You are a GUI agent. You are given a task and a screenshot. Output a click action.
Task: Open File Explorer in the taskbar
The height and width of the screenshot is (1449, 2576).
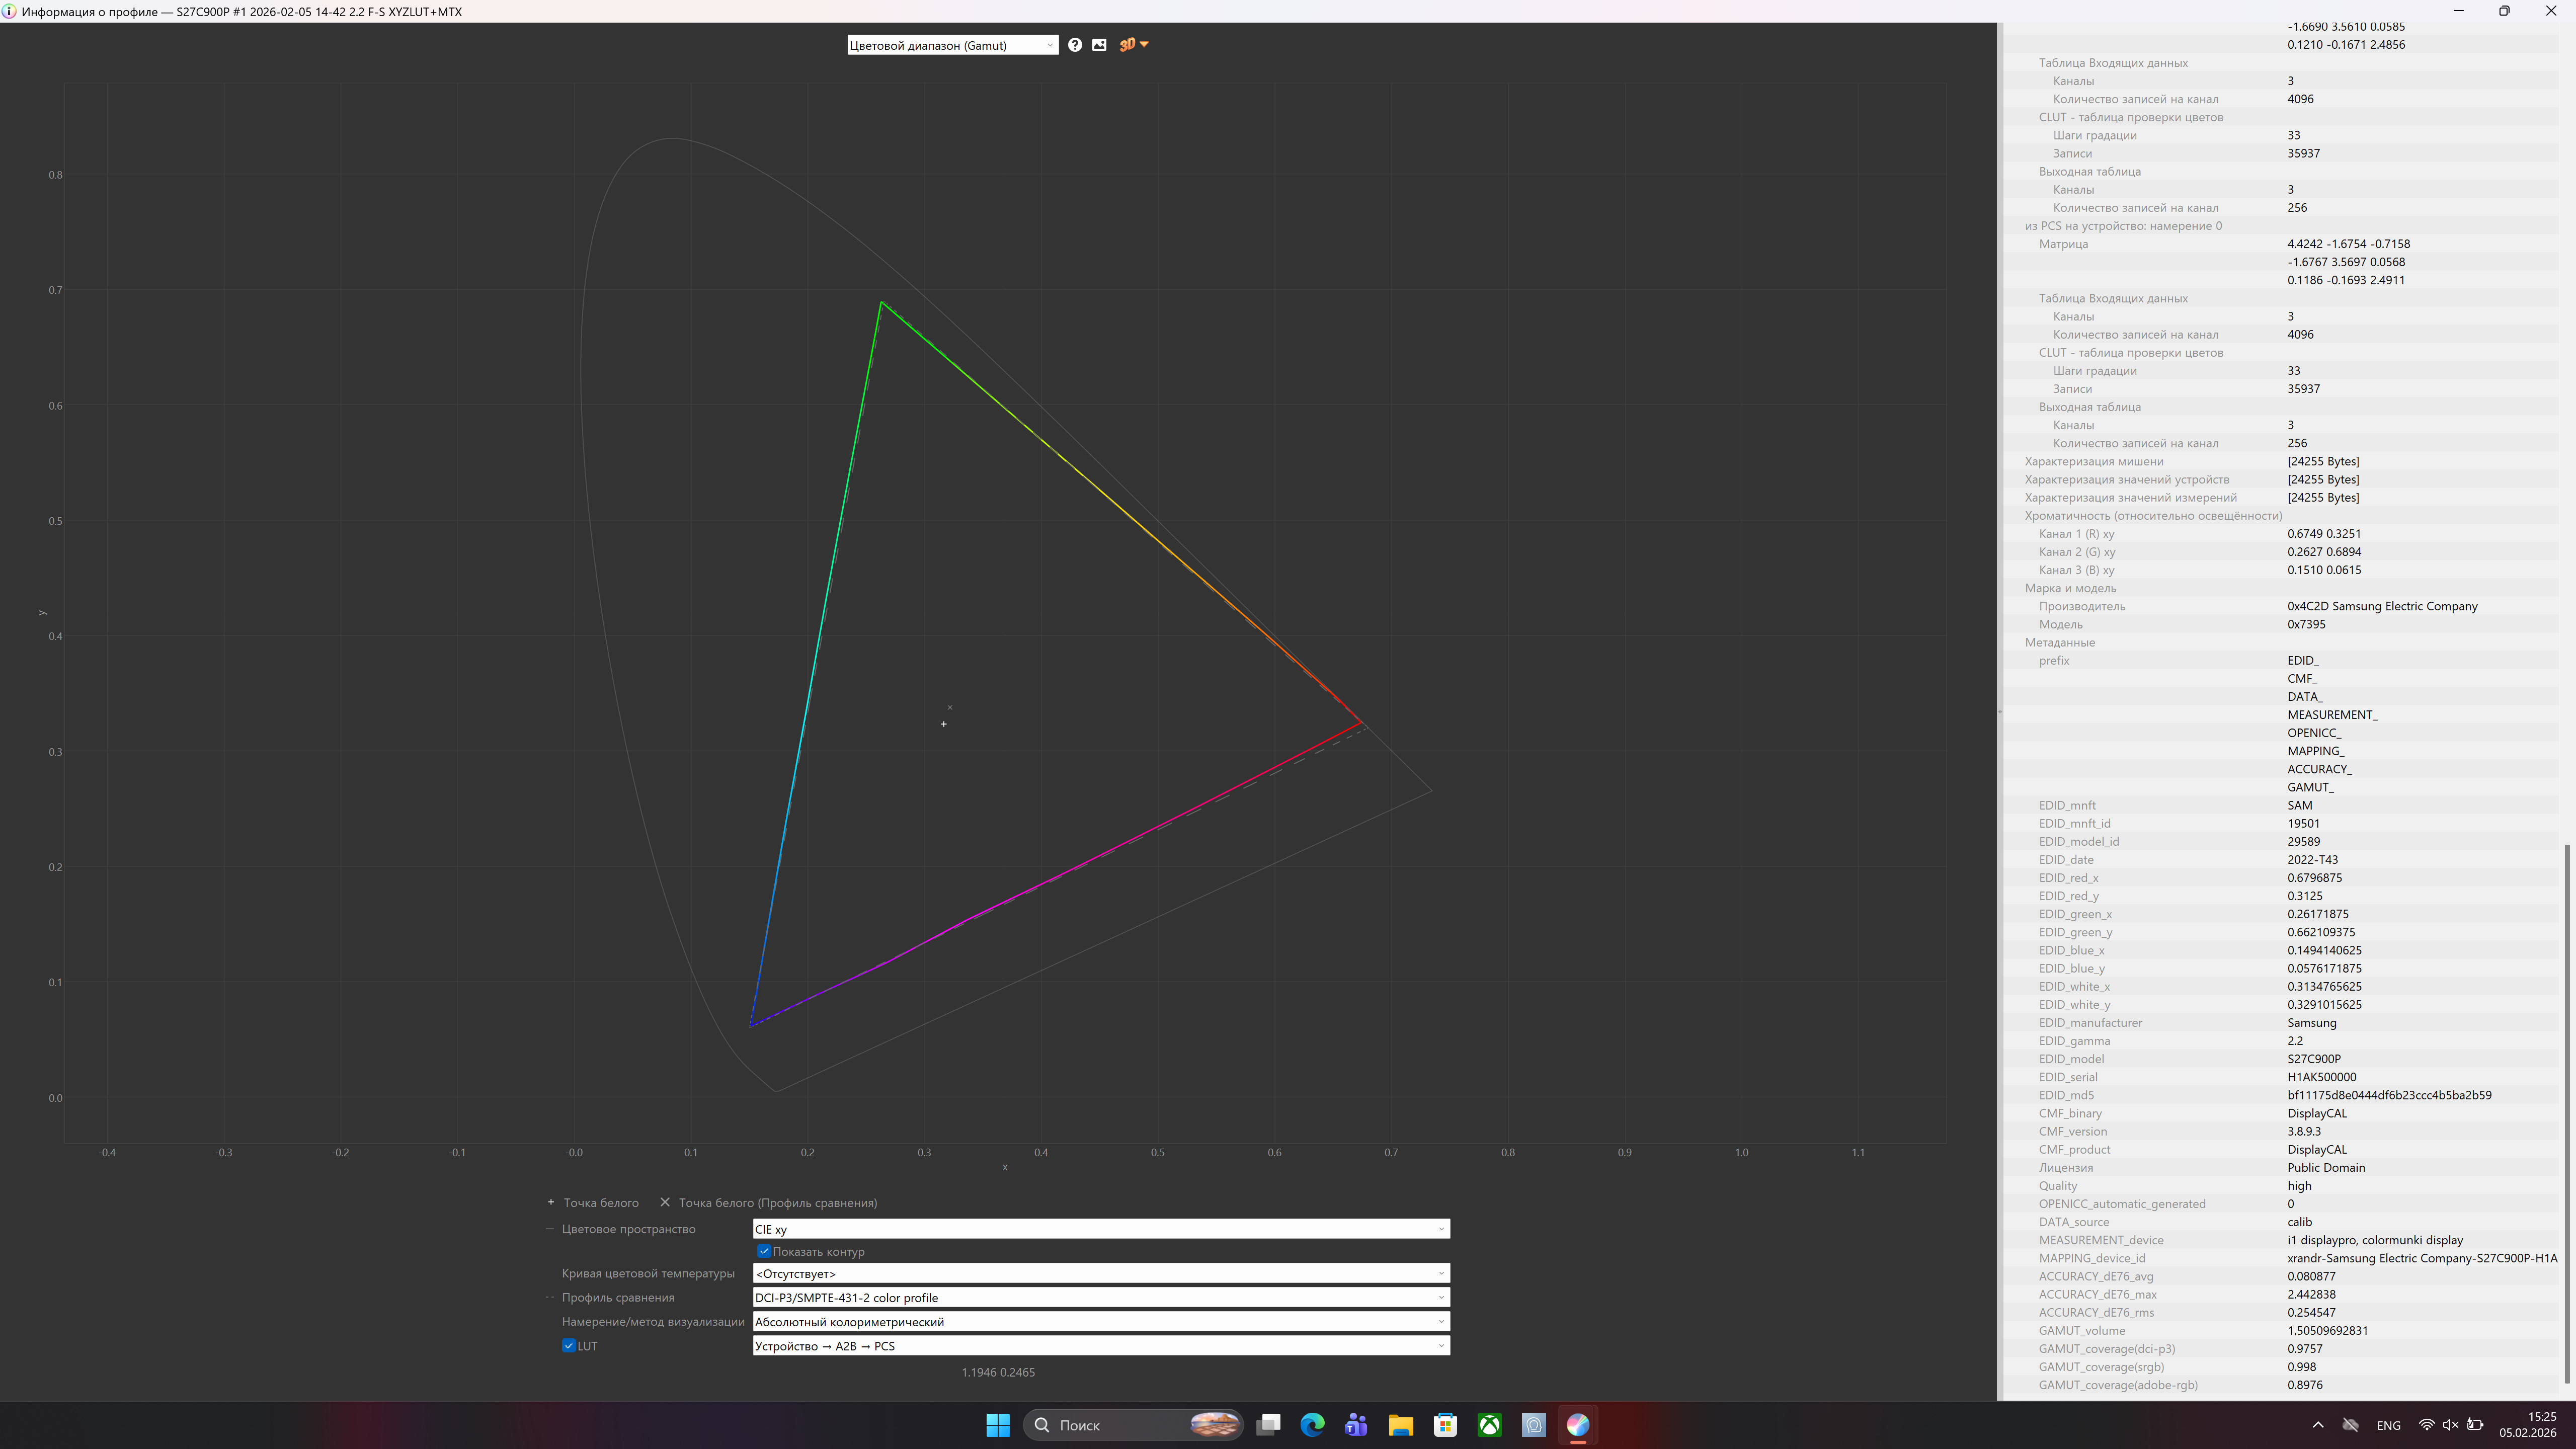[x=1400, y=1425]
